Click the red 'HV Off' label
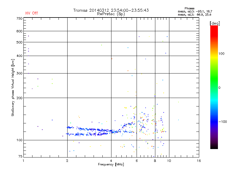 pos(32,13)
